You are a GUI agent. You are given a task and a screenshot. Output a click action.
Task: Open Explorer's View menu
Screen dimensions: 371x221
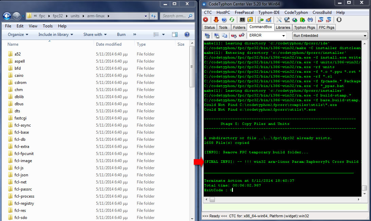tap(33, 26)
